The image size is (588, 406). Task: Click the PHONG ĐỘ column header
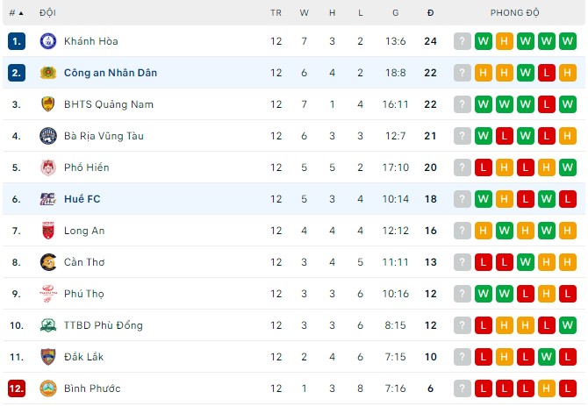coord(515,13)
